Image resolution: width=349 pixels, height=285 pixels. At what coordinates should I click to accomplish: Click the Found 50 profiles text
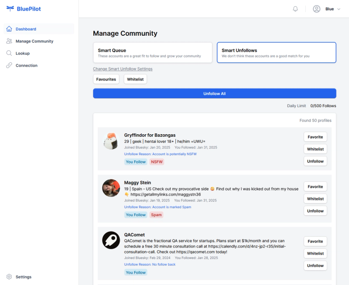[315, 120]
